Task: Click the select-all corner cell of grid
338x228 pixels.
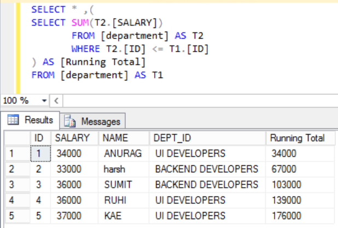Action: tap(18, 138)
